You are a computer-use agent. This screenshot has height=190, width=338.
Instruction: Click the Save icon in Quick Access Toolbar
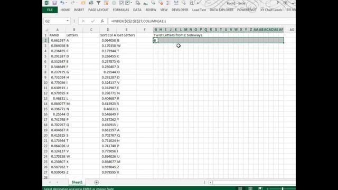click(x=54, y=3)
